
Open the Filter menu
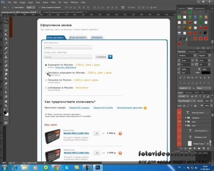(x=53, y=2)
